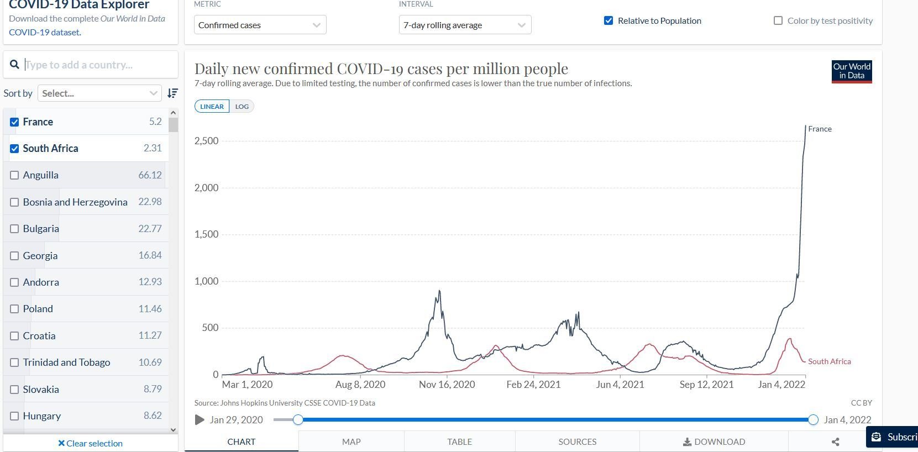Image resolution: width=918 pixels, height=452 pixels.
Task: Click the Our World in Data logo
Action: point(852,72)
